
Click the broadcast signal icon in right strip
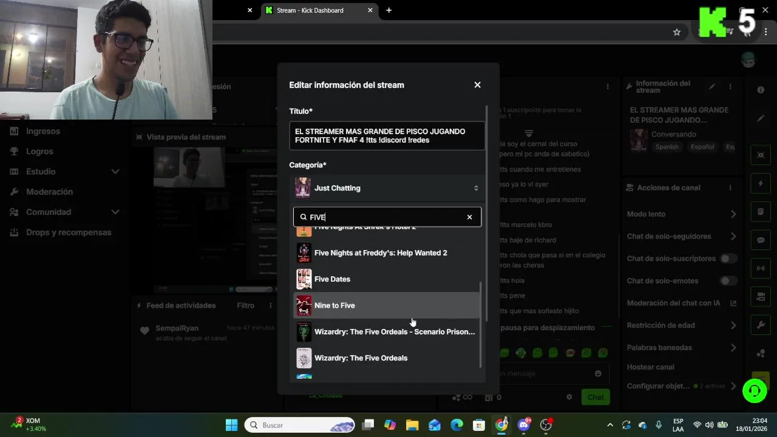coord(761,268)
